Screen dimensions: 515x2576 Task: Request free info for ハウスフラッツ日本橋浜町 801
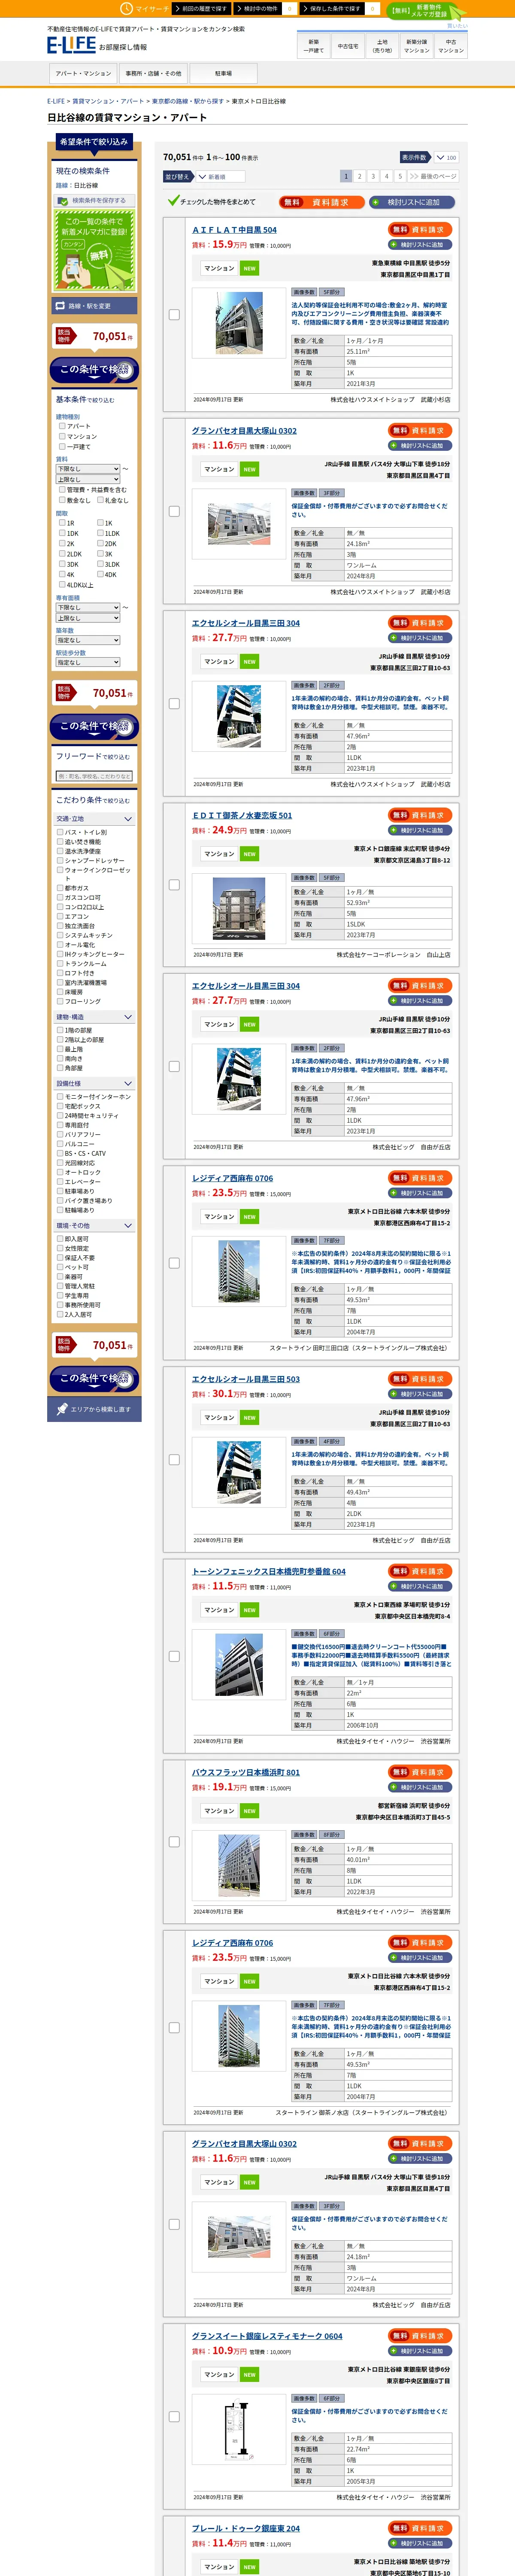click(x=421, y=1772)
